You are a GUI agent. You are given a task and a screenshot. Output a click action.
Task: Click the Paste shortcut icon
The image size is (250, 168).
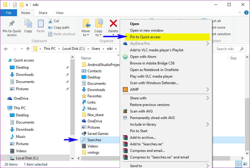coord(50,34)
